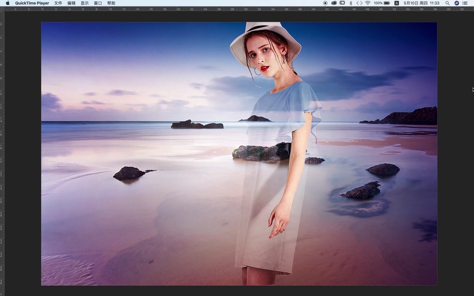Launch Siri from menu bar
The height and width of the screenshot is (296, 474).
pos(457,3)
